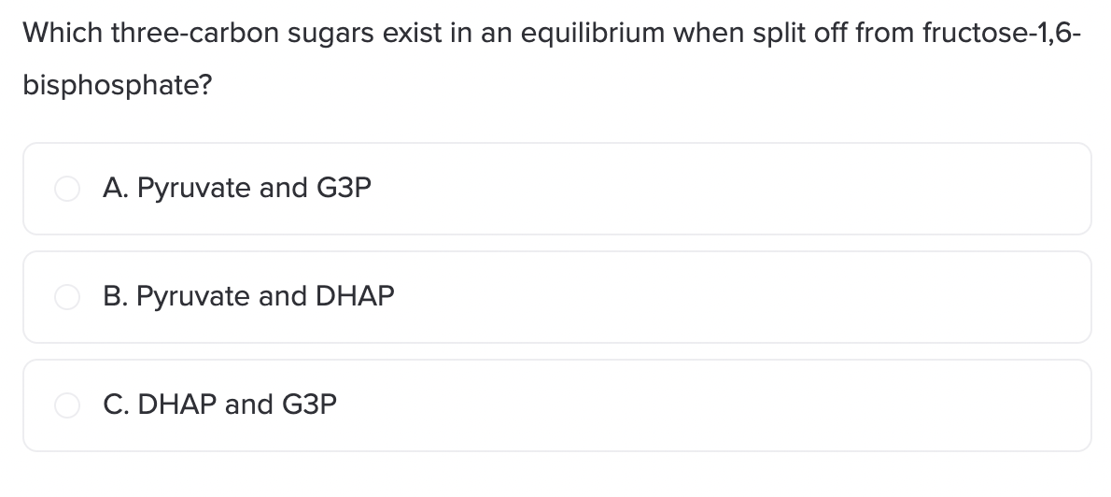This screenshot has height=497, width=1111.
Task: Click the question text about three-carbon sugars
Action: 552,59
